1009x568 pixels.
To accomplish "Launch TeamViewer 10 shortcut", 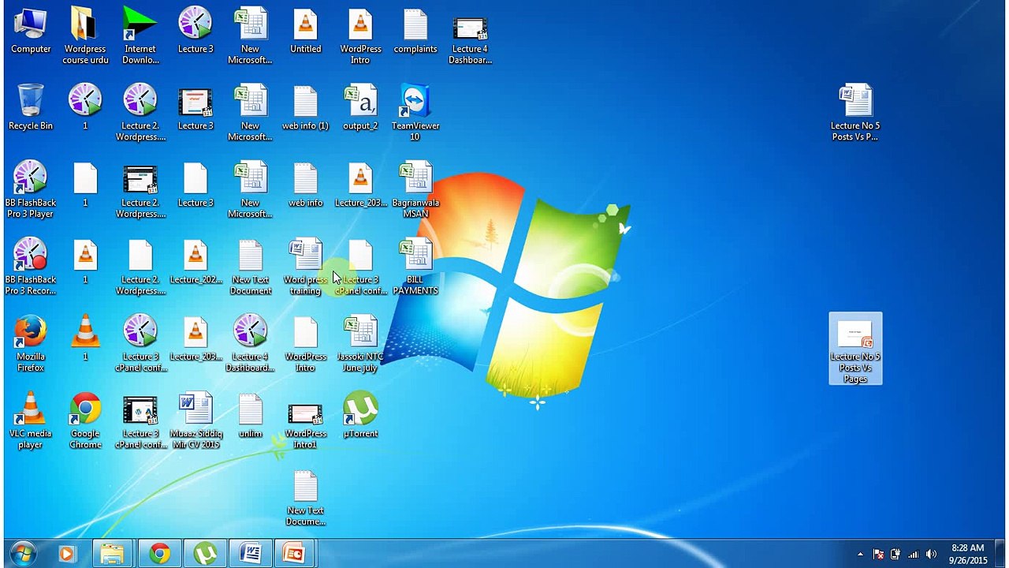I will [x=415, y=113].
